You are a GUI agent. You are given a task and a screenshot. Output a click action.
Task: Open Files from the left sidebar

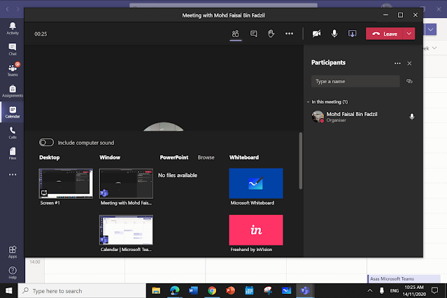point(13,154)
